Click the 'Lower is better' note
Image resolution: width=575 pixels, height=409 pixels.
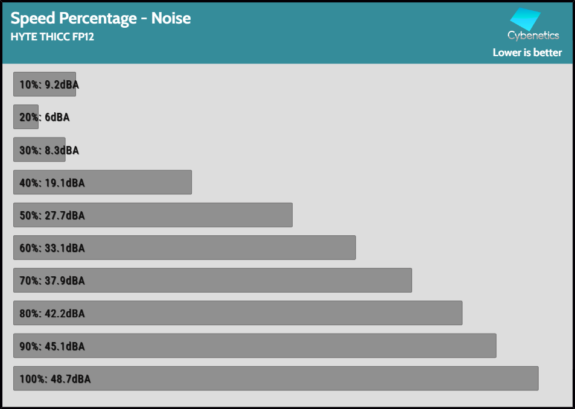click(527, 52)
